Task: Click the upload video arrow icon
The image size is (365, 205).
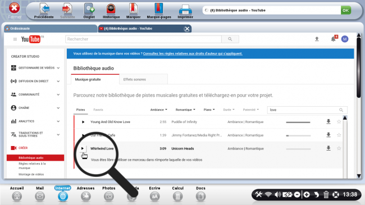Action: pos(317,39)
